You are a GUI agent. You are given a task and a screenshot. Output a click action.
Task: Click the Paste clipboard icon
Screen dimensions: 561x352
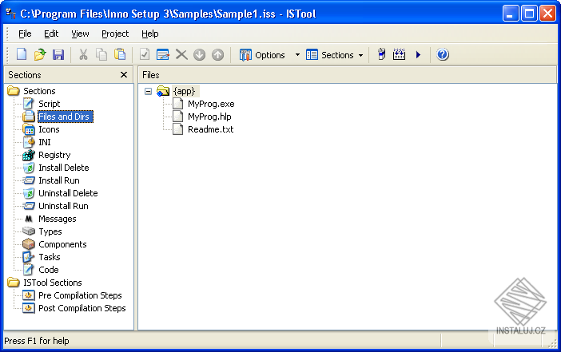(120, 55)
